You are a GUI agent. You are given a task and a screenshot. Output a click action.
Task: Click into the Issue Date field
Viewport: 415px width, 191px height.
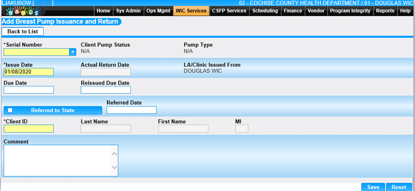[29, 72]
